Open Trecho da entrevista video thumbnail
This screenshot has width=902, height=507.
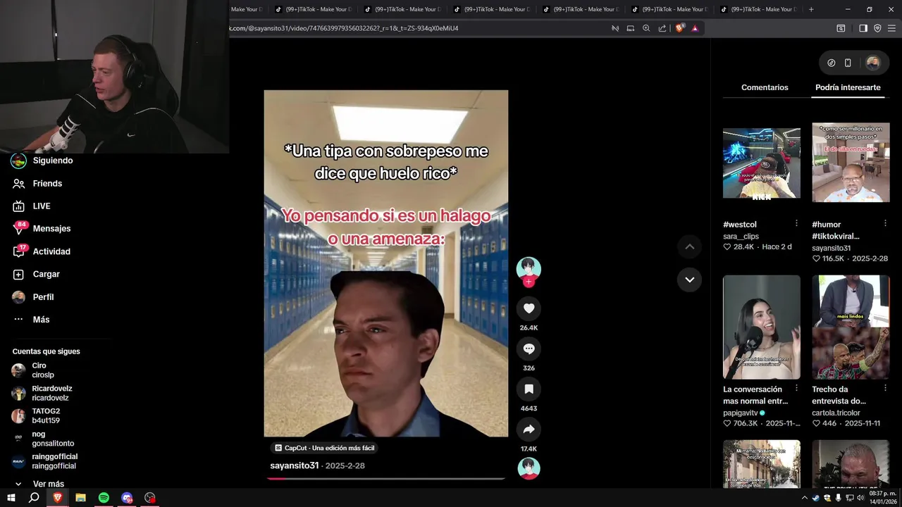pyautogui.click(x=851, y=327)
